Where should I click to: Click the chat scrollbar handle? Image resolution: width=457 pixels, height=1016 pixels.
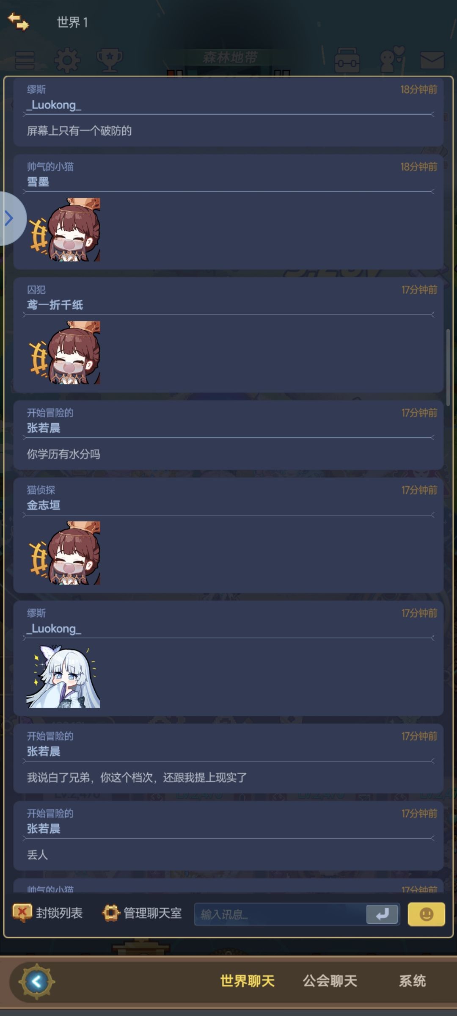click(x=448, y=367)
